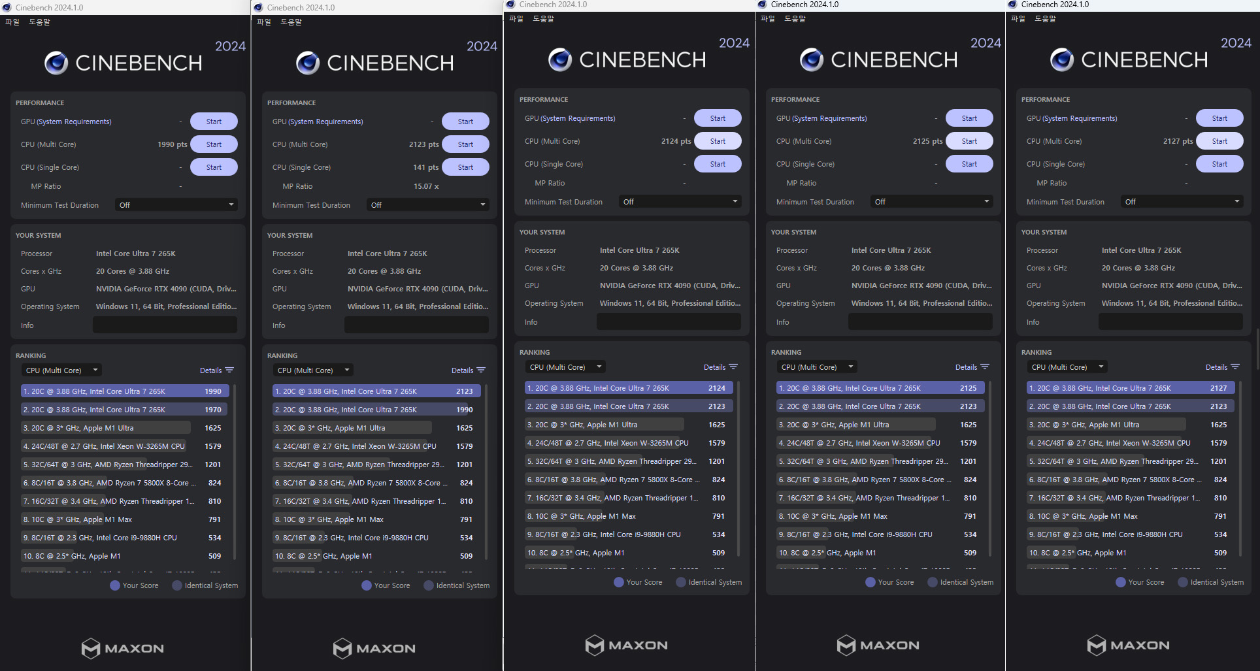This screenshot has height=671, width=1260.
Task: Select Intel Xeon W-3265M row in 2124 pts window
Action: point(628,443)
